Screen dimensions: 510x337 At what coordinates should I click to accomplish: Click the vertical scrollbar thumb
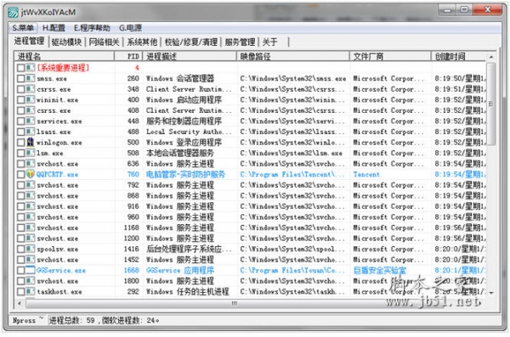(491, 104)
